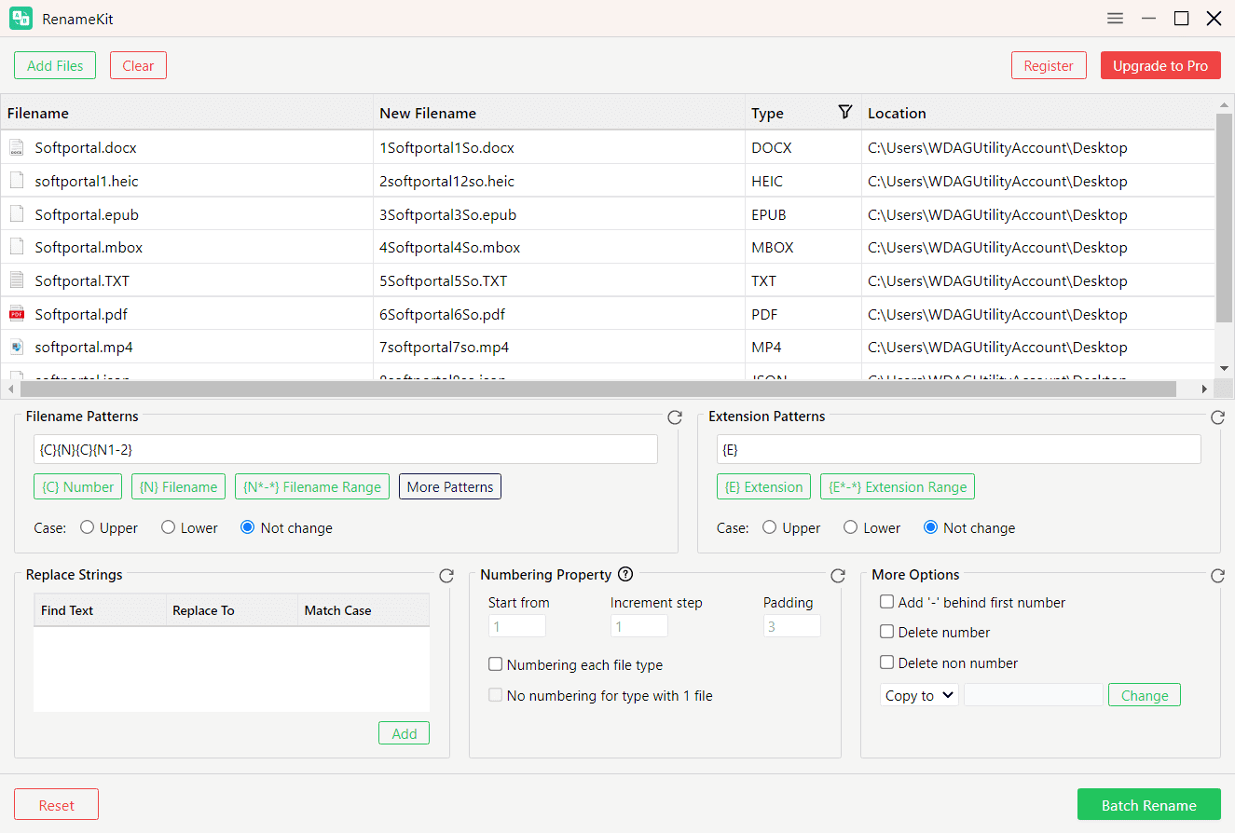This screenshot has height=833, width=1235.
Task: Reset Filename Patterns with refresh icon
Action: pyautogui.click(x=675, y=417)
